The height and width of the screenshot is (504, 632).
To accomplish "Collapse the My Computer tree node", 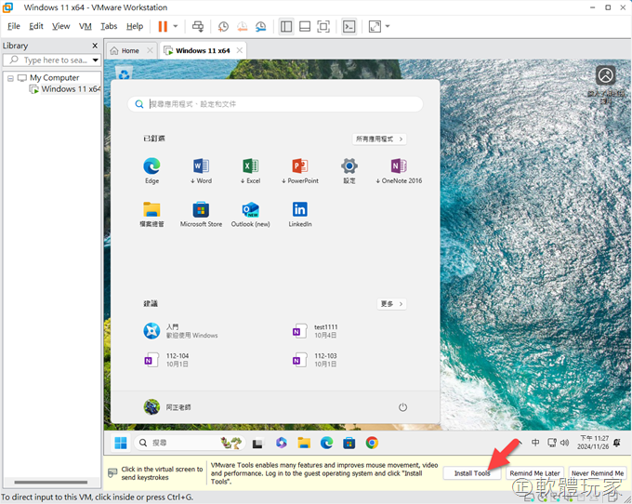I will pyautogui.click(x=10, y=78).
